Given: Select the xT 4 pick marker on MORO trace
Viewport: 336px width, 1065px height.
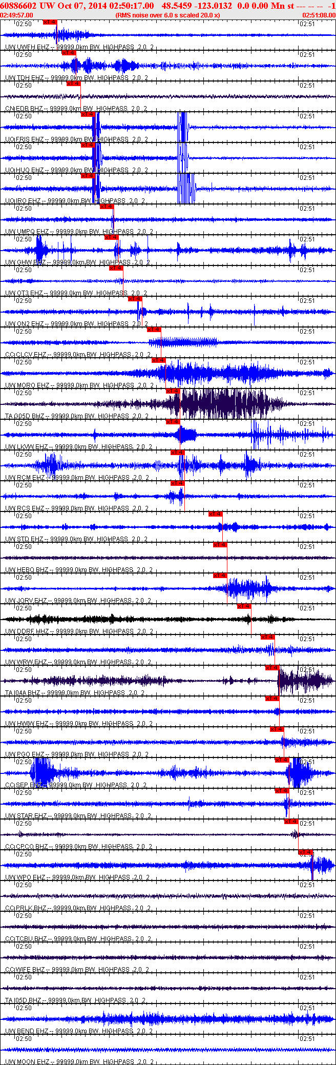Looking at the screenshot, I should [x=159, y=360].
